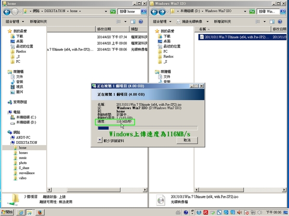Select 桌面 in home window favorites

point(20,41)
